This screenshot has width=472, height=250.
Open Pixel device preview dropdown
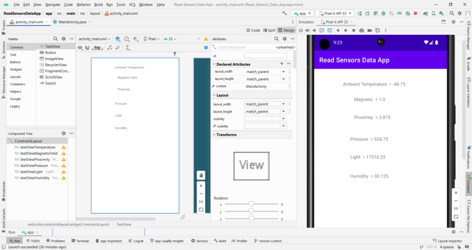151,39
